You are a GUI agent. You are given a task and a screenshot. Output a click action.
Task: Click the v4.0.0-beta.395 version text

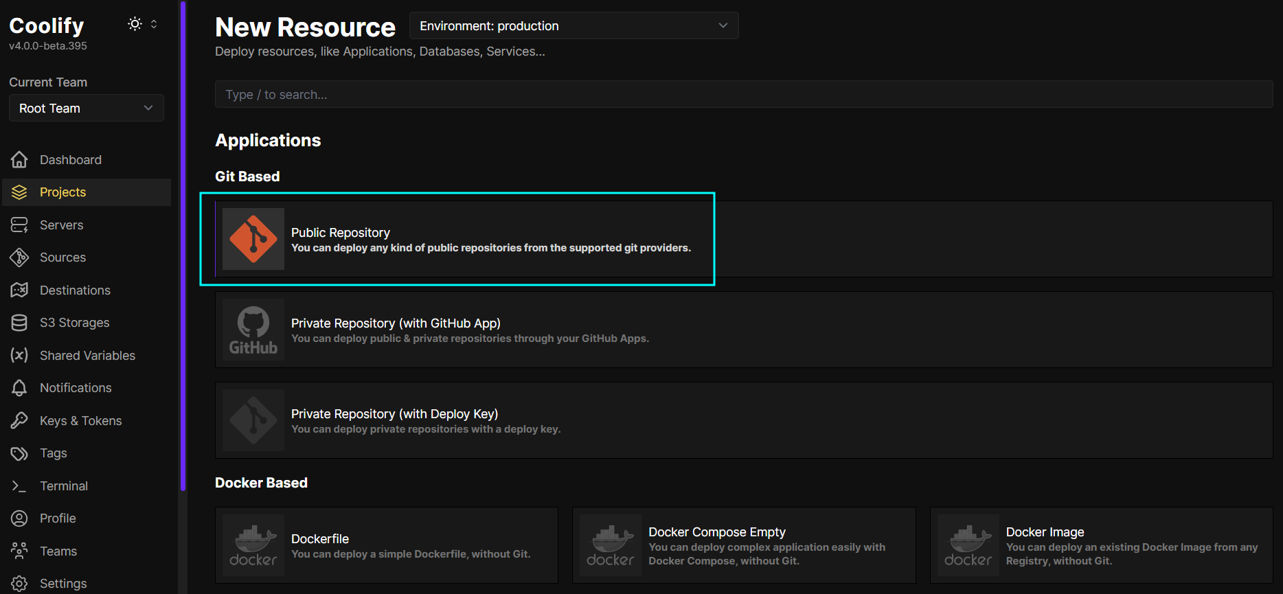48,46
